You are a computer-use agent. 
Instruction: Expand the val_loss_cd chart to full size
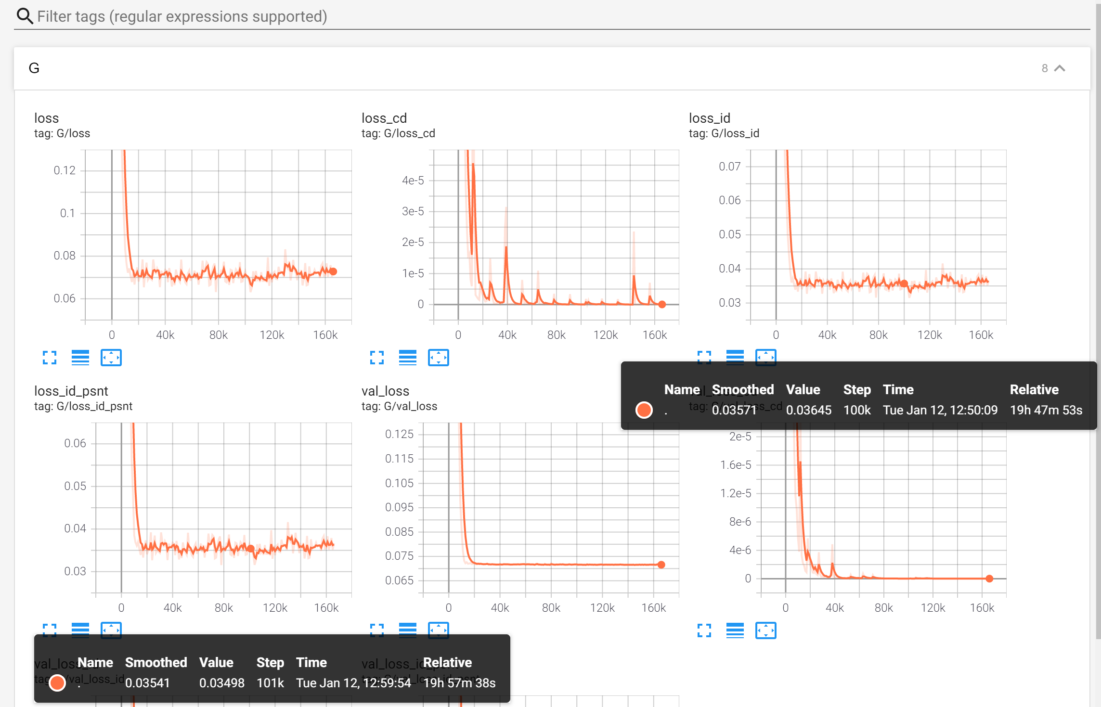[704, 630]
